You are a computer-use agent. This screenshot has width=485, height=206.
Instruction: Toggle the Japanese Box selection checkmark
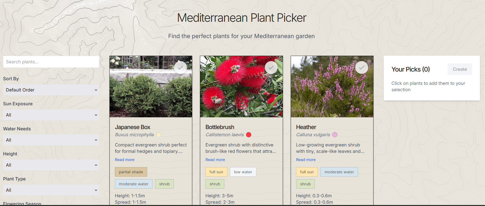180,67
